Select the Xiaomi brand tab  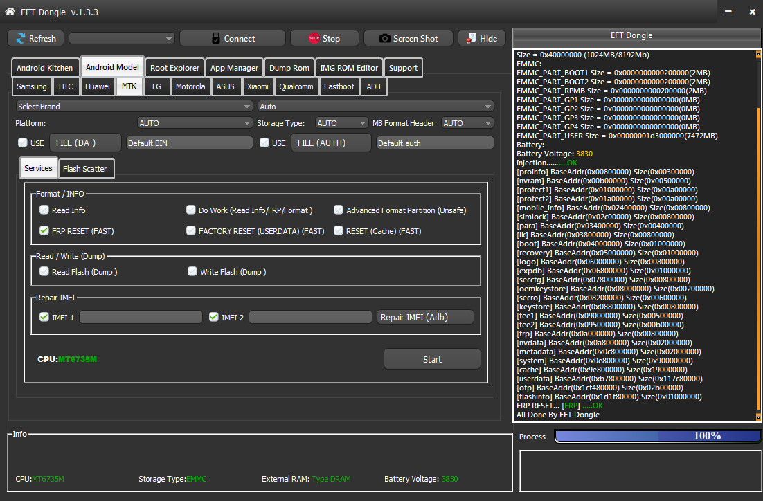pos(258,86)
